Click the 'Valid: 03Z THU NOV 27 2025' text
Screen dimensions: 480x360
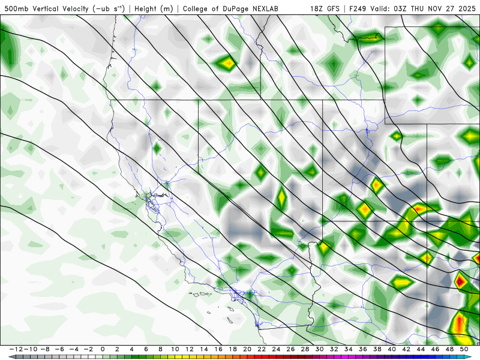coord(423,8)
